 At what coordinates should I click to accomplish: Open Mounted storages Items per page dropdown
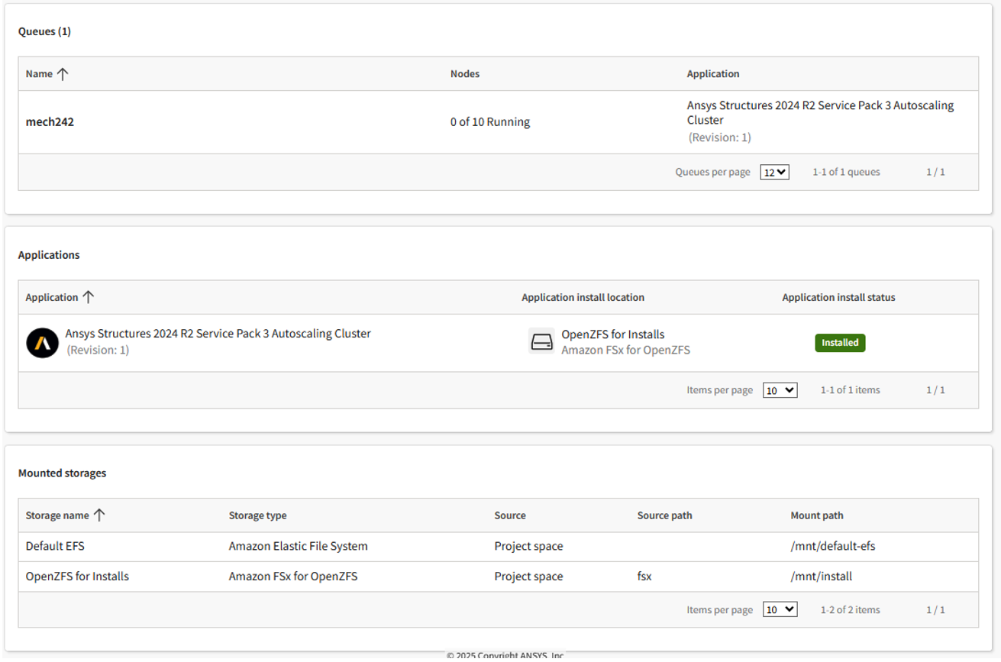click(x=780, y=609)
